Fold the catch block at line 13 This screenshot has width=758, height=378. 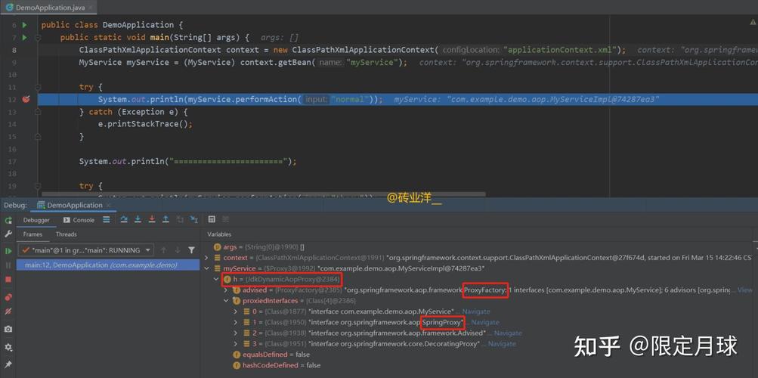coord(39,112)
